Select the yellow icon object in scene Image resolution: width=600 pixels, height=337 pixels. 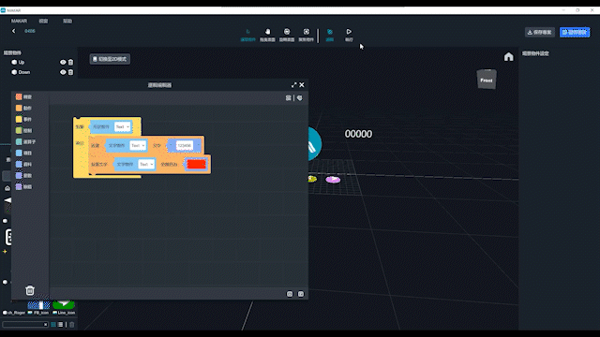[312, 179]
